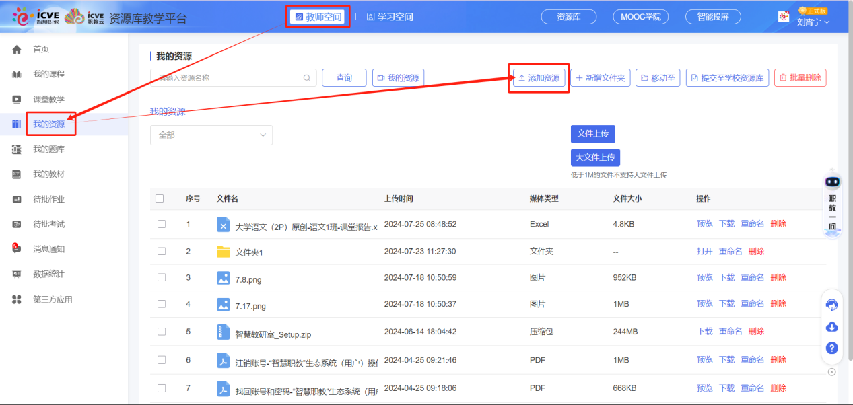Click the 我的课程 book icon in sidebar

[17, 75]
